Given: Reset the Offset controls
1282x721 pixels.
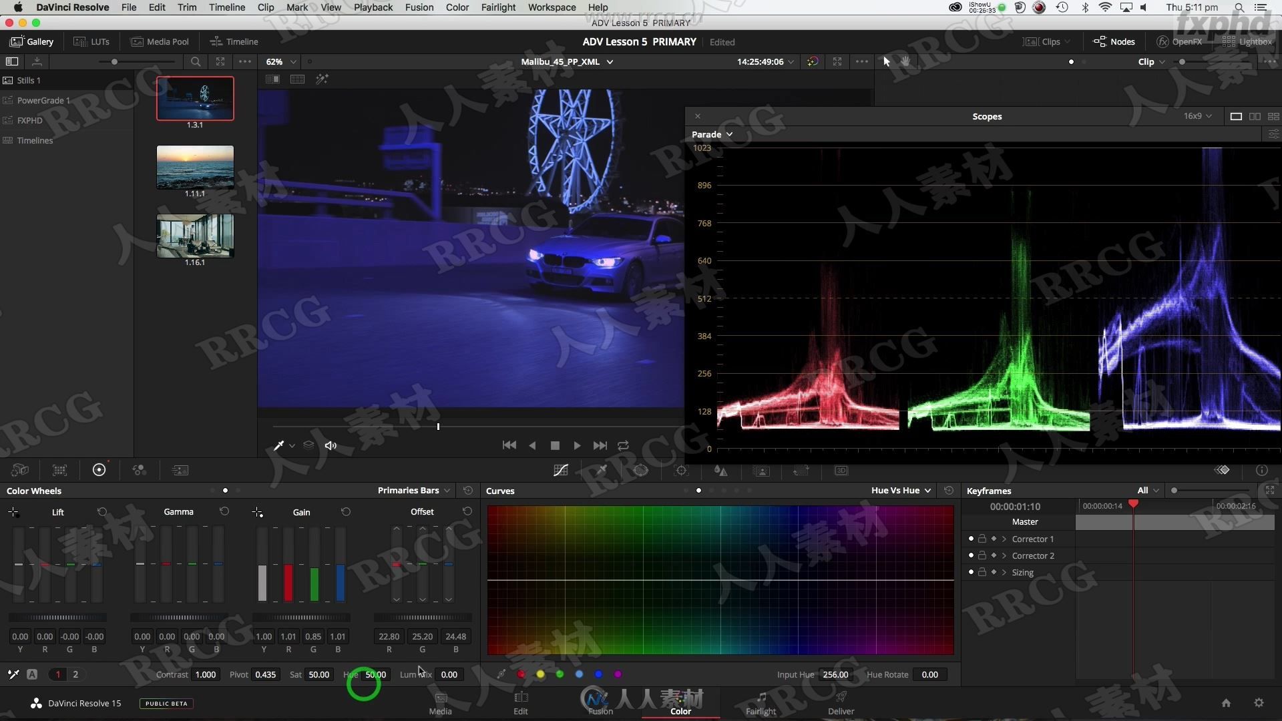Looking at the screenshot, I should pyautogui.click(x=467, y=511).
